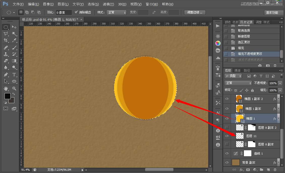Screen dimensions: 285x173
Task: Click the foreground color swatch
Action: coord(8,96)
